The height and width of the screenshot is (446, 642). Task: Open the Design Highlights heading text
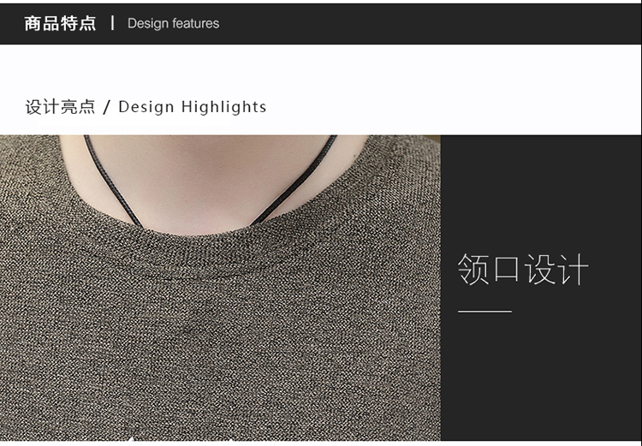tap(192, 107)
